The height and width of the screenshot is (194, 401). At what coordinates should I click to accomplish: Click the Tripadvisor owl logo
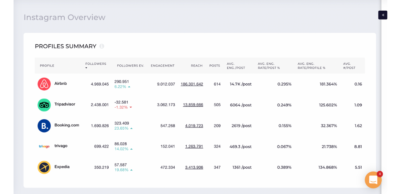(44, 105)
